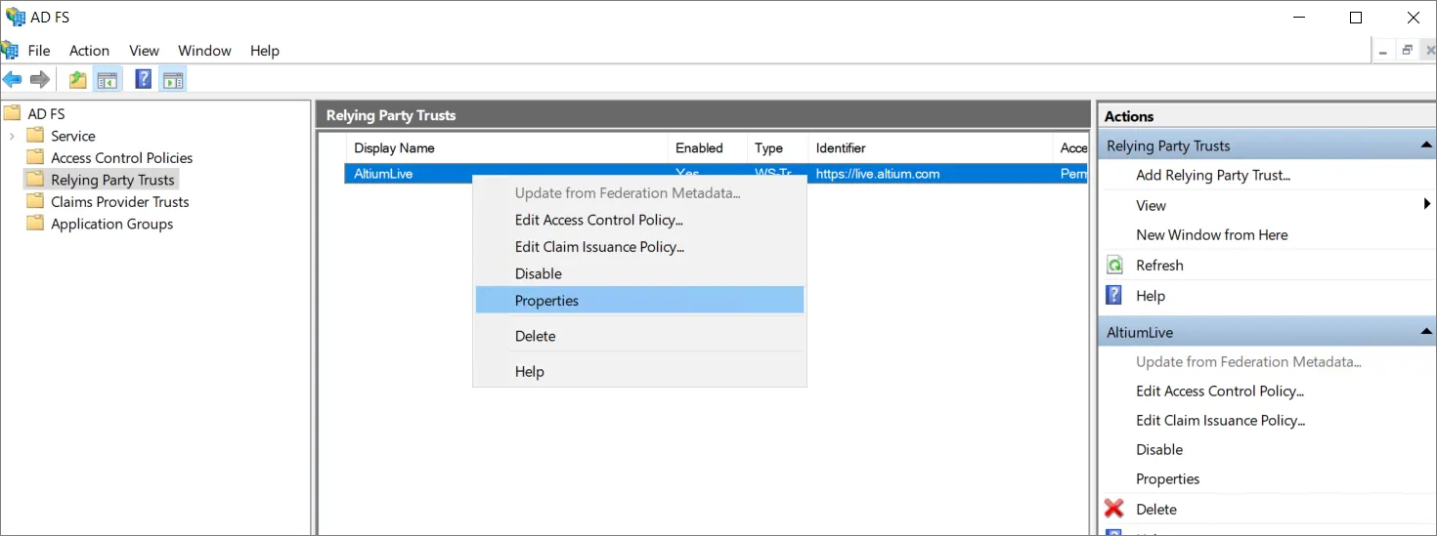Viewport: 1437px width, 536px height.
Task: Click Edit Claim Issuance Policy in Actions pane
Action: click(x=1220, y=420)
